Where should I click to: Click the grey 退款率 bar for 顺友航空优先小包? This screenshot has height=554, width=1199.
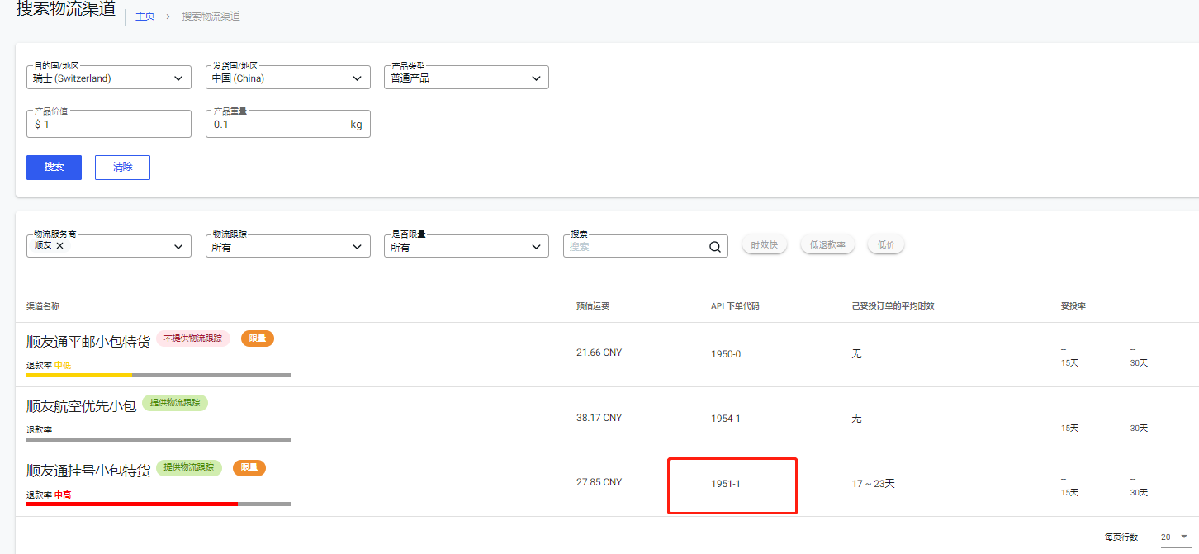[x=159, y=439]
